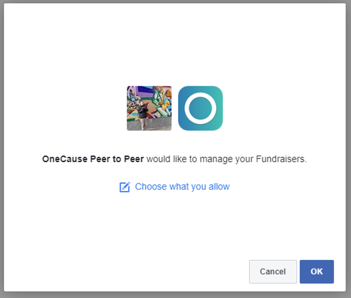Image resolution: width=351 pixels, height=298 pixels.
Task: Click the text 'manage your Fundraisers'
Action: coord(253,159)
